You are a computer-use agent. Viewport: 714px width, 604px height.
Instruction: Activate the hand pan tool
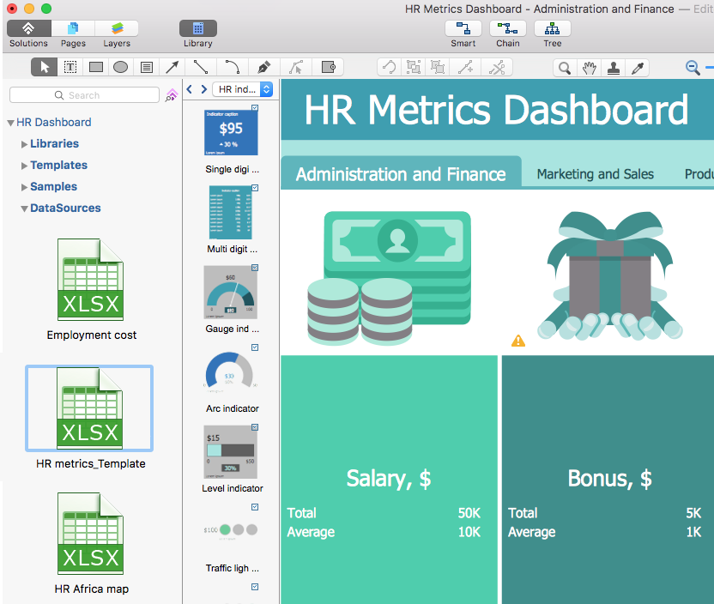pyautogui.click(x=589, y=68)
